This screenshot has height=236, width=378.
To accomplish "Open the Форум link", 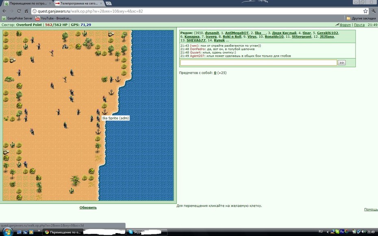I will click(x=345, y=25).
